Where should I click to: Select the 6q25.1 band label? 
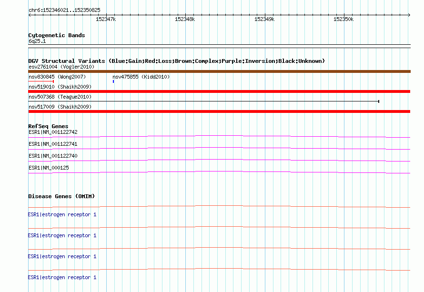[37, 41]
